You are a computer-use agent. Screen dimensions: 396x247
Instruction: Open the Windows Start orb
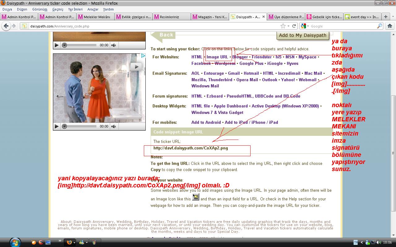point(15,242)
